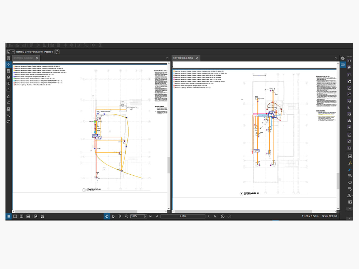The width and height of the screenshot is (359, 269).
Task: Go to the previous page
Action: click(157, 216)
